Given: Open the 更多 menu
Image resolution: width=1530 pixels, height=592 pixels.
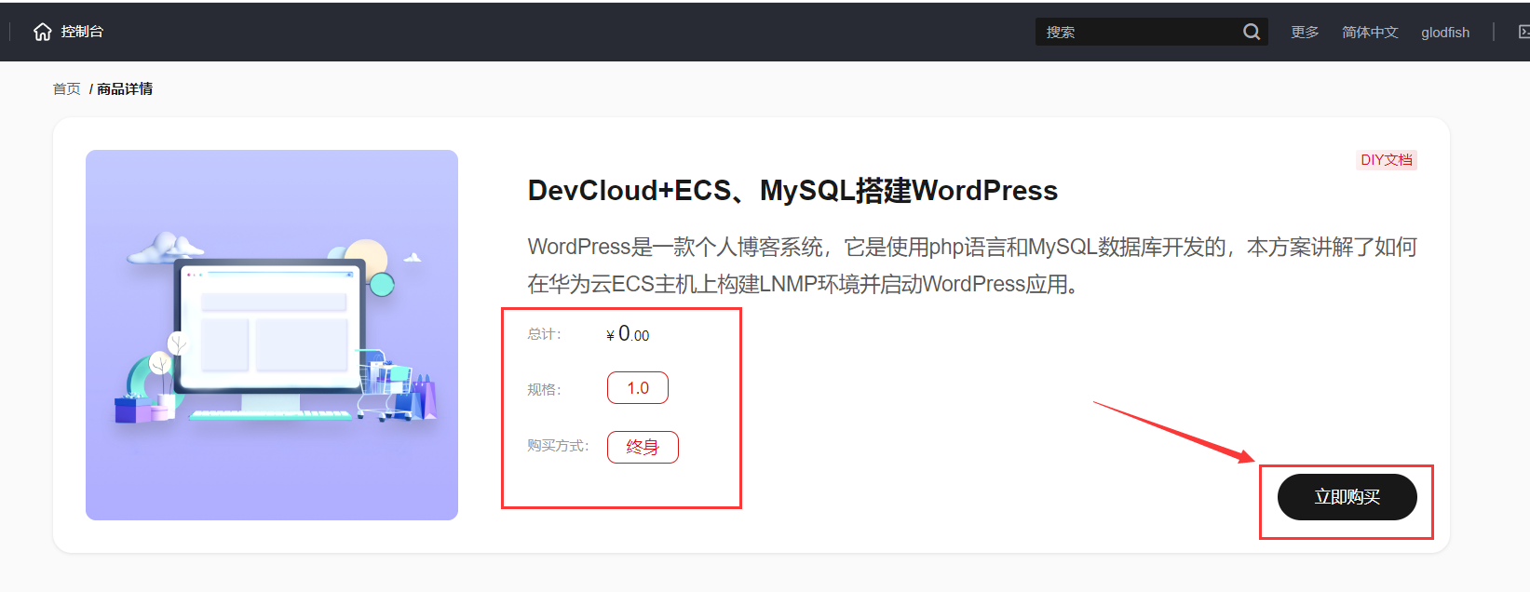Looking at the screenshot, I should (1305, 32).
